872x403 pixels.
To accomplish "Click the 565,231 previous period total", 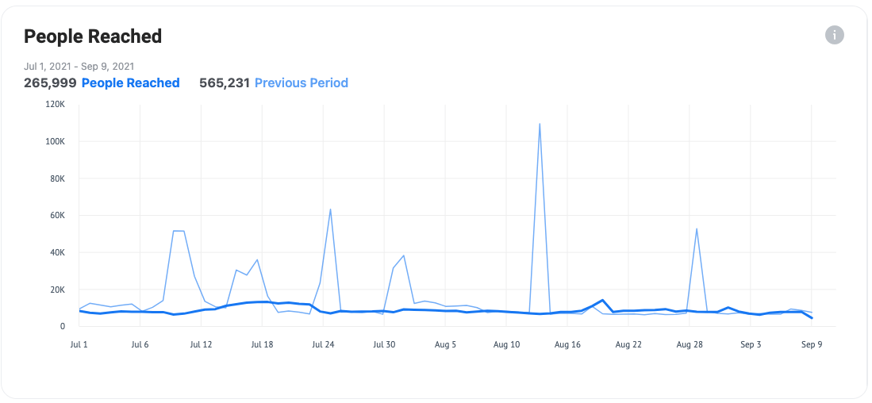I will click(225, 83).
